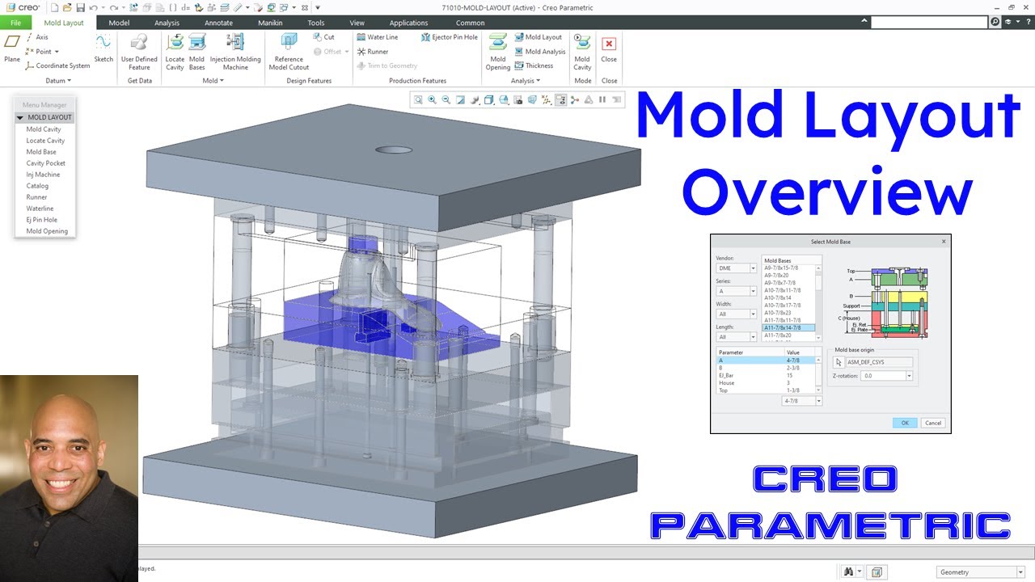
Task: Click the ASM_DEF_CSYS origin field
Action: coord(879,362)
